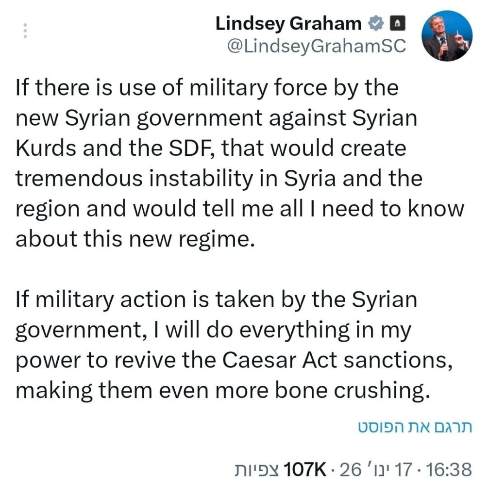Open the @LindseyGrahamSC handle link
488x497 pixels.
[316, 46]
